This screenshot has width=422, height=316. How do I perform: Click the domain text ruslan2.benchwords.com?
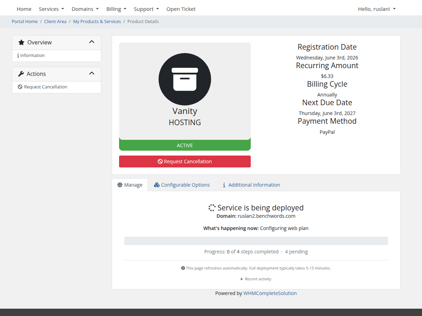[x=267, y=216]
